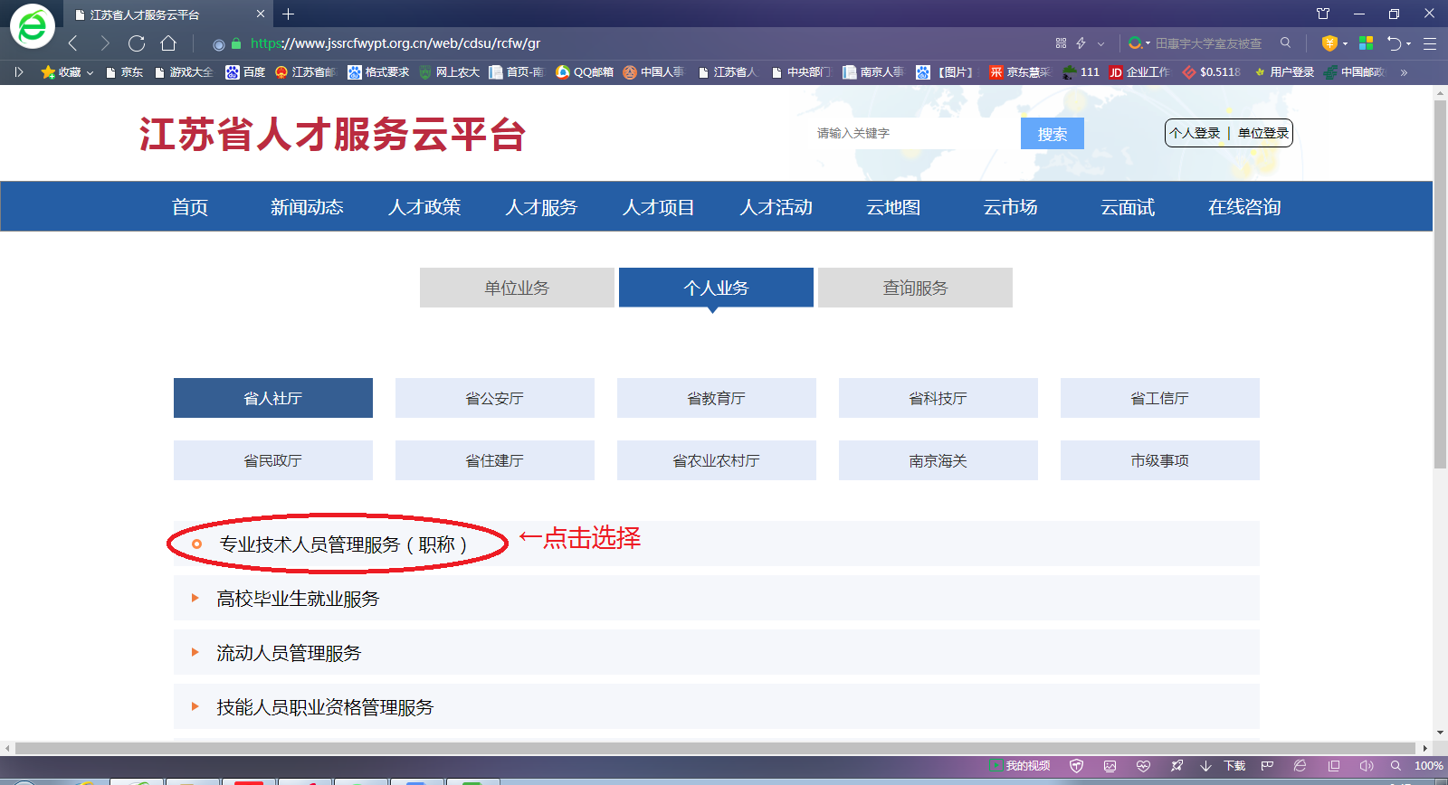Open the yellow shield wallet icon
The image size is (1448, 785).
click(1329, 43)
